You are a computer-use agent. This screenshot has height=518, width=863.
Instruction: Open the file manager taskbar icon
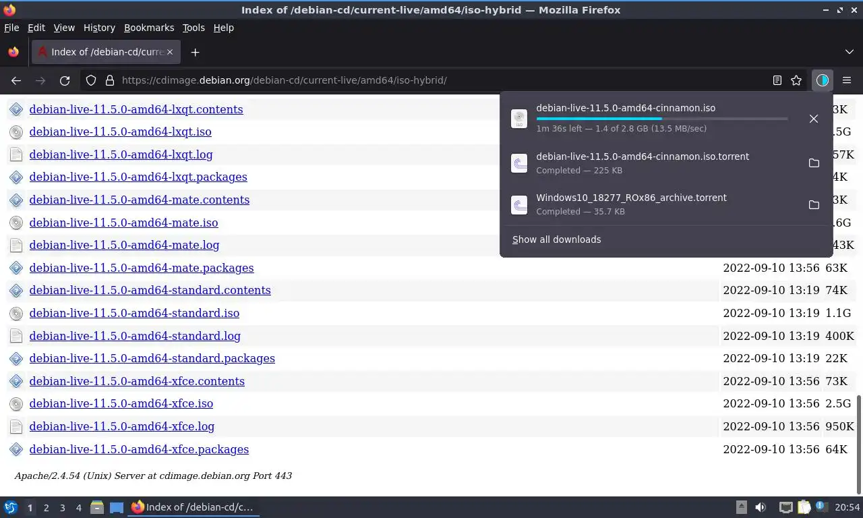97,507
